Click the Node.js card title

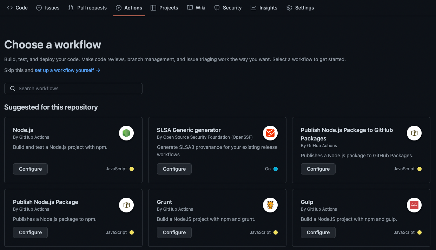pos(23,130)
